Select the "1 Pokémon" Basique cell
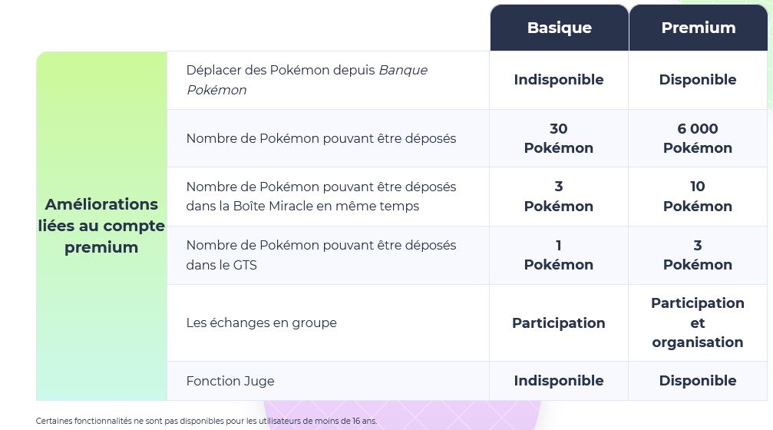Image resolution: width=773 pixels, height=430 pixels. [559, 255]
